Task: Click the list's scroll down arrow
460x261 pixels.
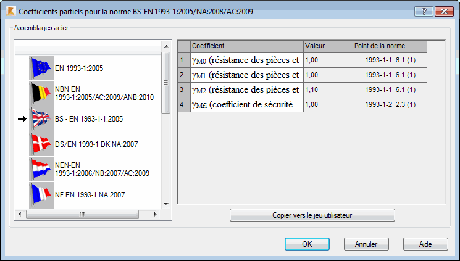Action: [x=166, y=204]
